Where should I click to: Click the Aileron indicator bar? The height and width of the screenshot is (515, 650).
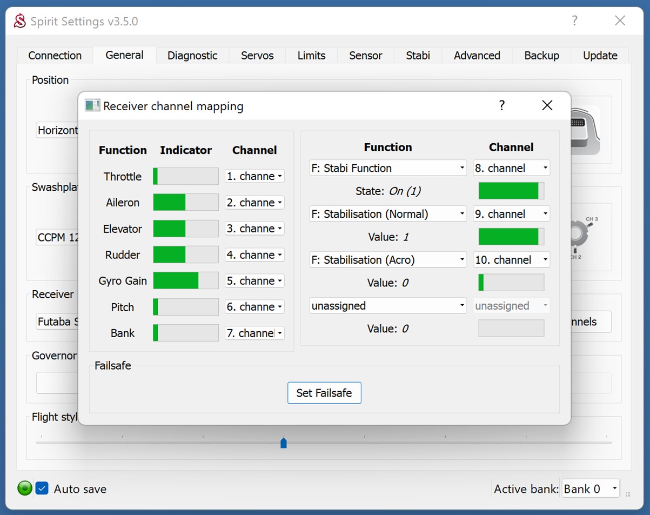185,203
